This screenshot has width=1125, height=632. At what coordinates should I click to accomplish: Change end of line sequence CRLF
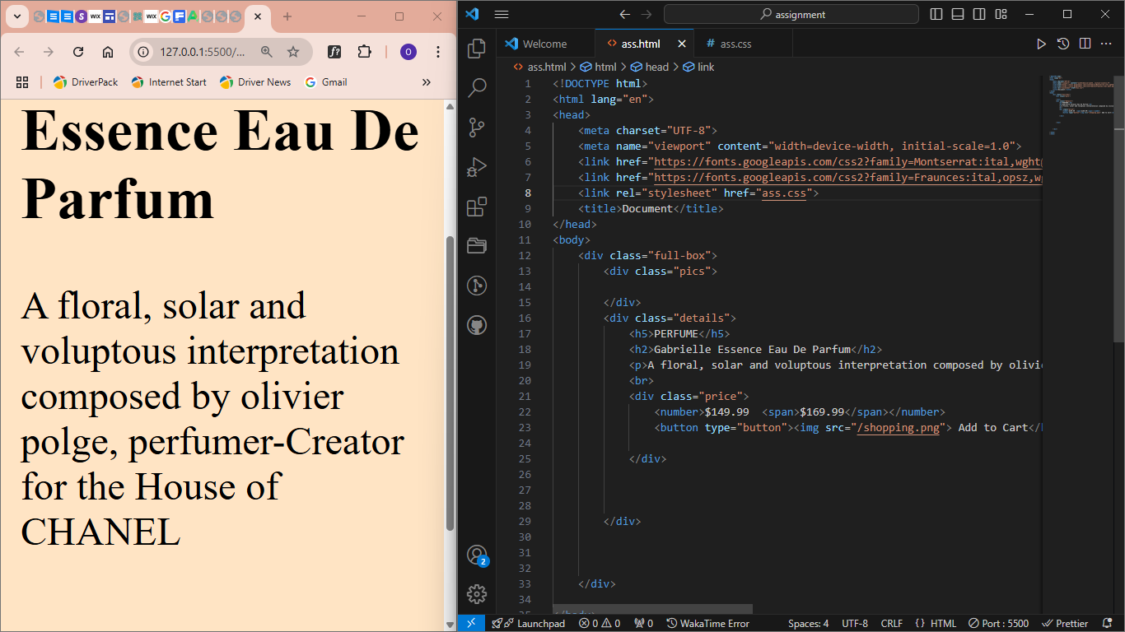(x=891, y=623)
